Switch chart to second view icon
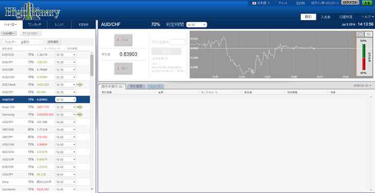The width and height of the screenshot is (375, 193). tap(368, 34)
